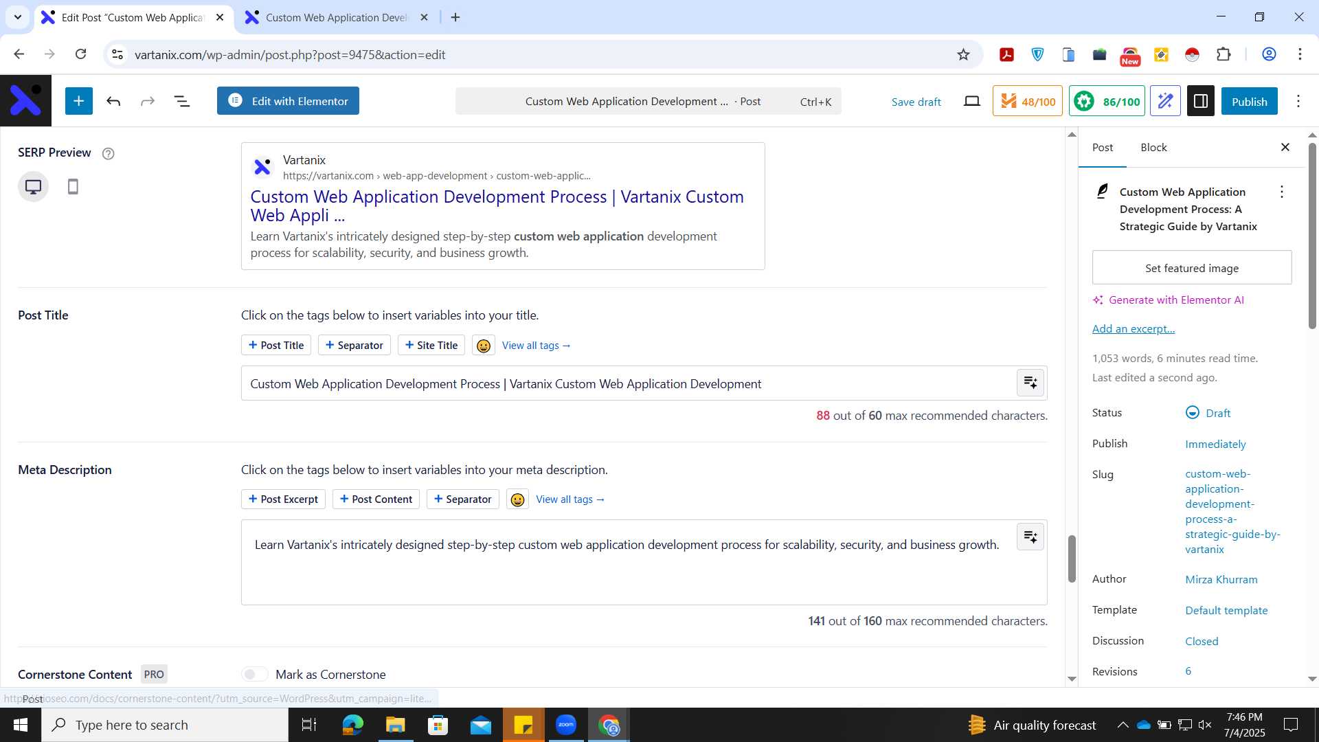Edit the post slug value
1319x742 pixels.
1232,511
